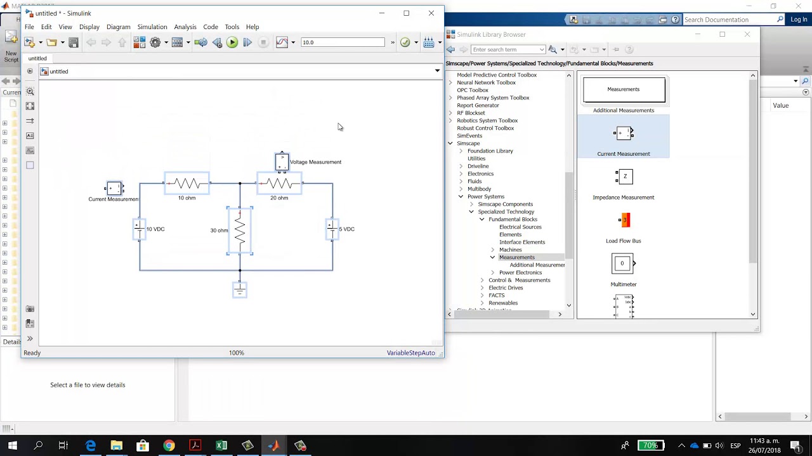Viewport: 812px width, 456px height.
Task: Click the simulation stop time field
Action: point(343,42)
